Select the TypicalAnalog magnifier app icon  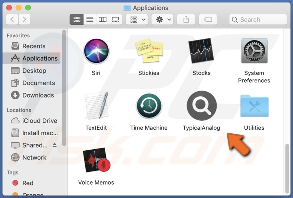(202, 106)
